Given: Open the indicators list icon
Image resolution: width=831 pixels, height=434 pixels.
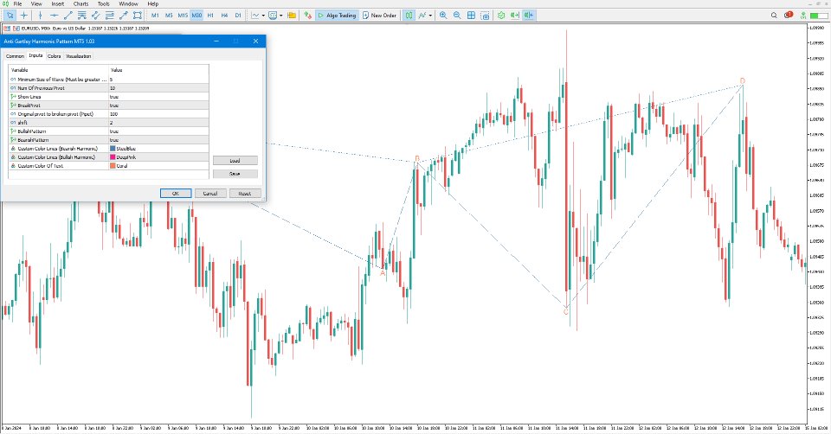Looking at the screenshot, I should 422,16.
